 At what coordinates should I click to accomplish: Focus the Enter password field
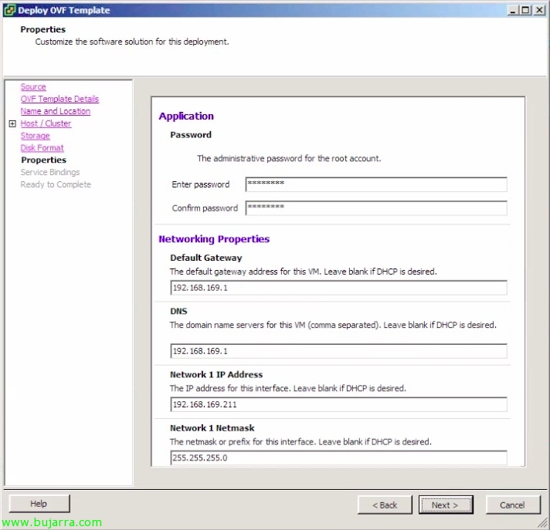(x=376, y=184)
